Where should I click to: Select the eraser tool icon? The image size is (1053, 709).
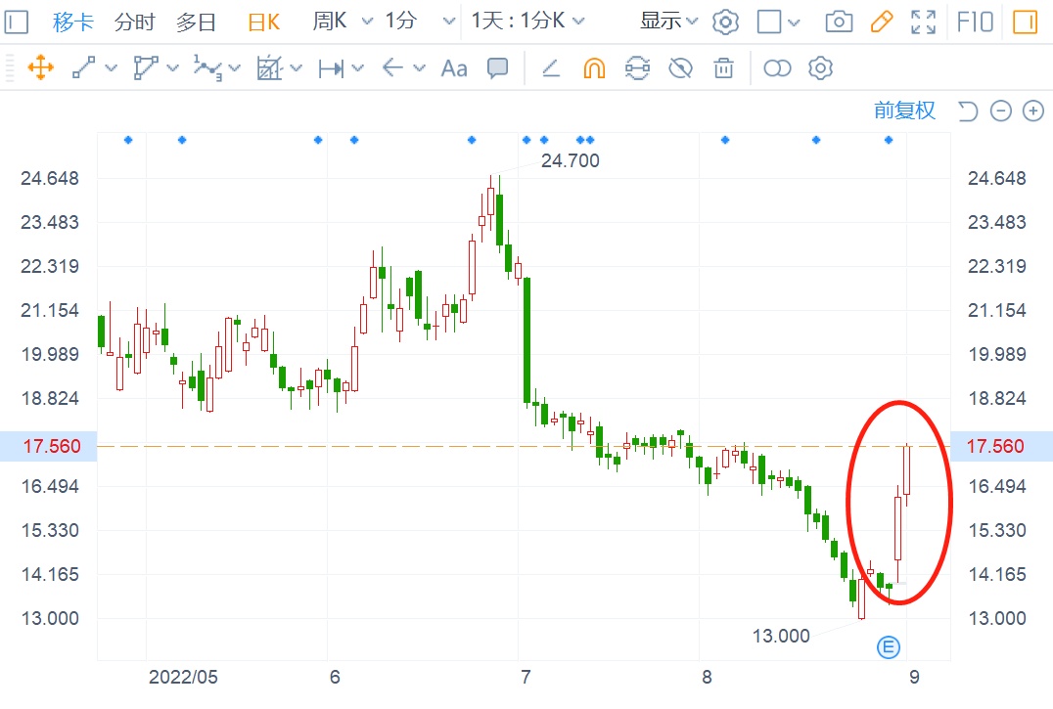(551, 68)
